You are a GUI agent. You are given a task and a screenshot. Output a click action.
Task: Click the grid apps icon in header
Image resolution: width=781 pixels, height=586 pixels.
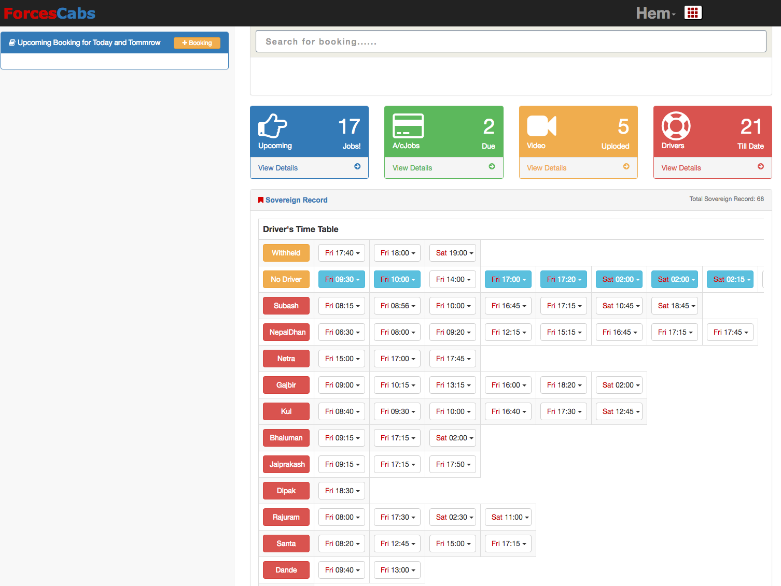click(x=693, y=13)
